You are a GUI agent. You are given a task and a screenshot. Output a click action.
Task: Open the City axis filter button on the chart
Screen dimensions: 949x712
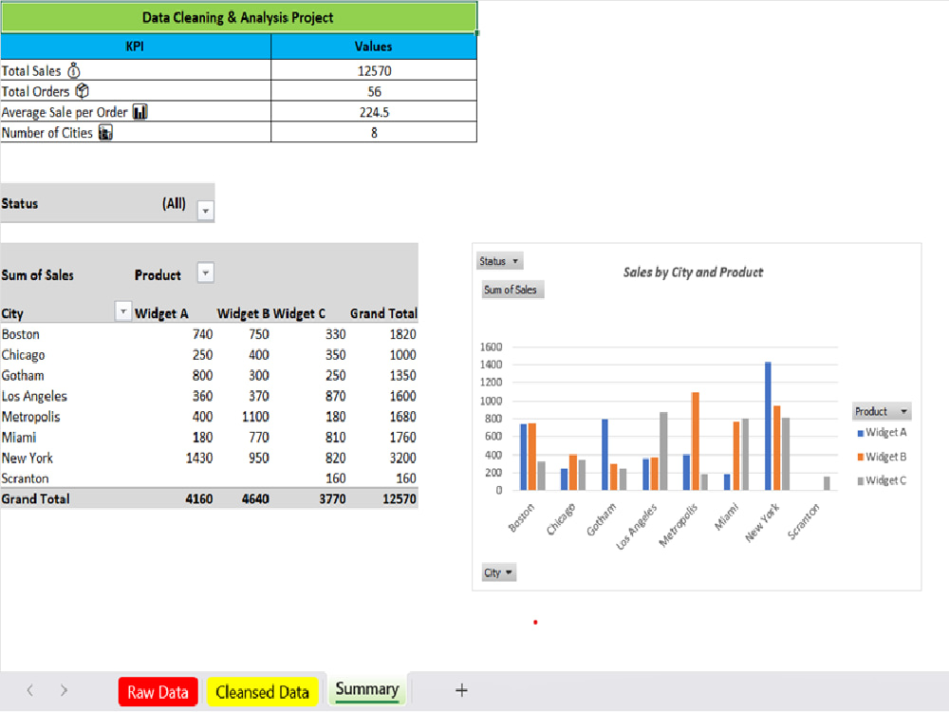click(499, 572)
